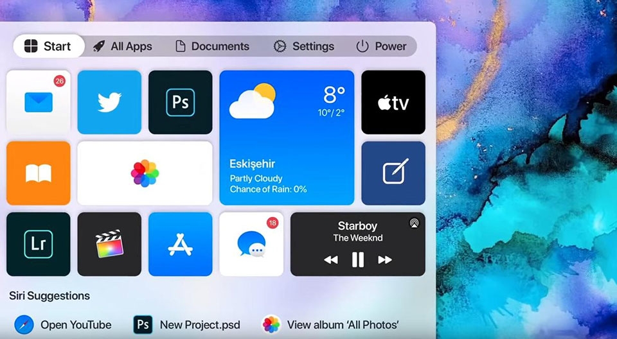Open the Notes compose tile
Image resolution: width=617 pixels, height=339 pixels.
point(393,173)
